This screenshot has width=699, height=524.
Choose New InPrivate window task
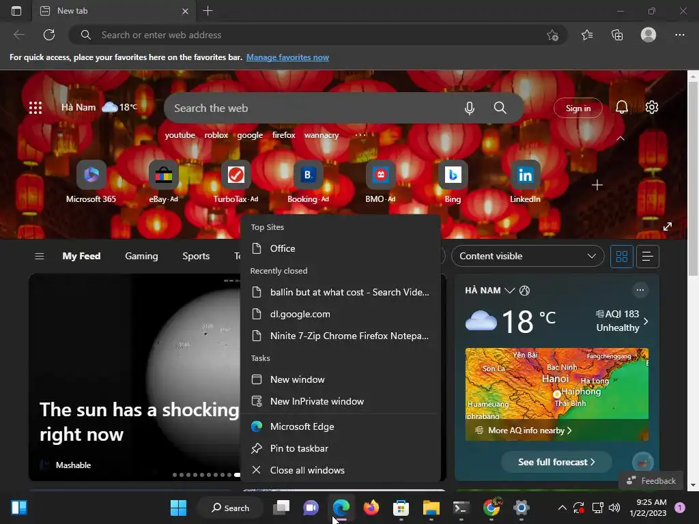[341, 401]
